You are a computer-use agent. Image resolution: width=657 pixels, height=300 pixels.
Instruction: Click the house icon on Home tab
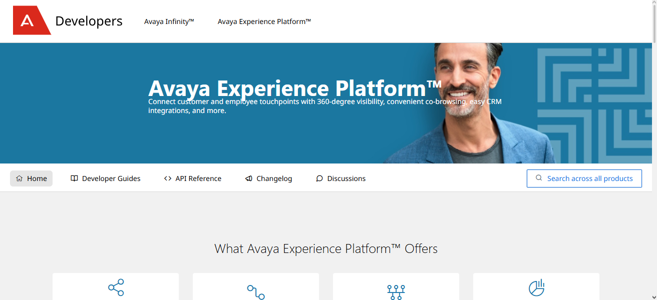(x=19, y=178)
